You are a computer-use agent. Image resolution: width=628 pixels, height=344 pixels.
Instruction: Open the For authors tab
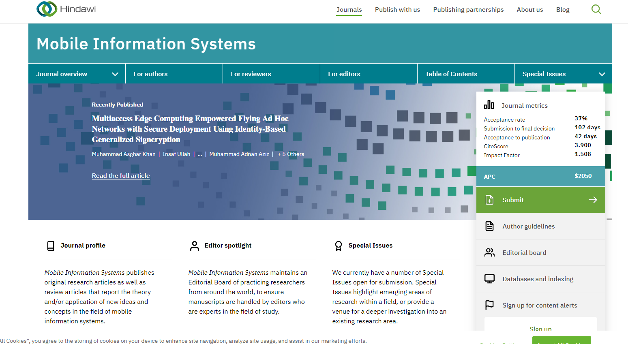[x=174, y=74]
